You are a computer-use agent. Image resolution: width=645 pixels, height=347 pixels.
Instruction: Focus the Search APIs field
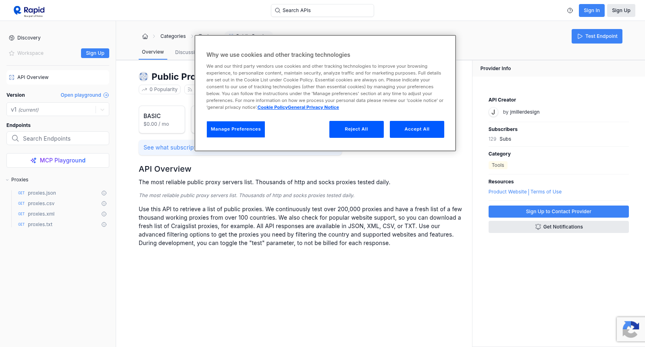(x=322, y=10)
